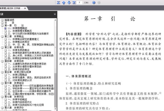
Task: Select bookmark 三、中、日、美、英、苏联等国体育概念
Action: [31, 45]
